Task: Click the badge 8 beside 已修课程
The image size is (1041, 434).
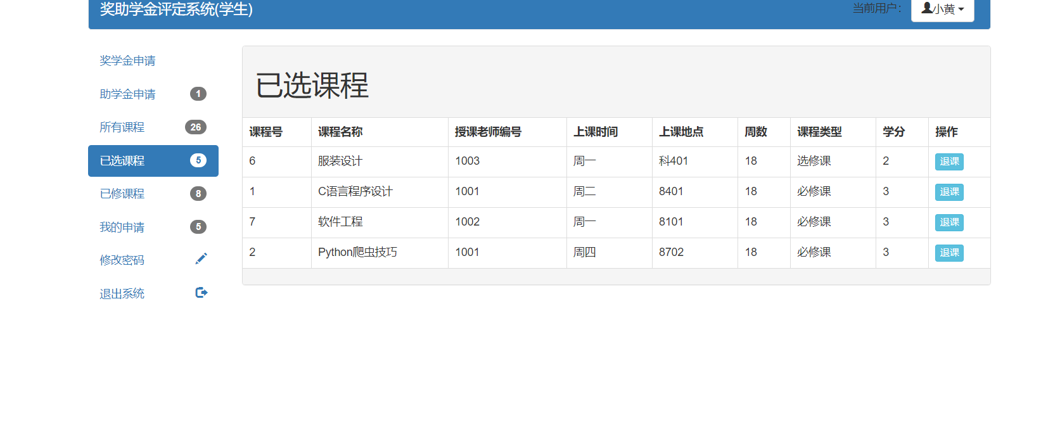Action: [198, 194]
